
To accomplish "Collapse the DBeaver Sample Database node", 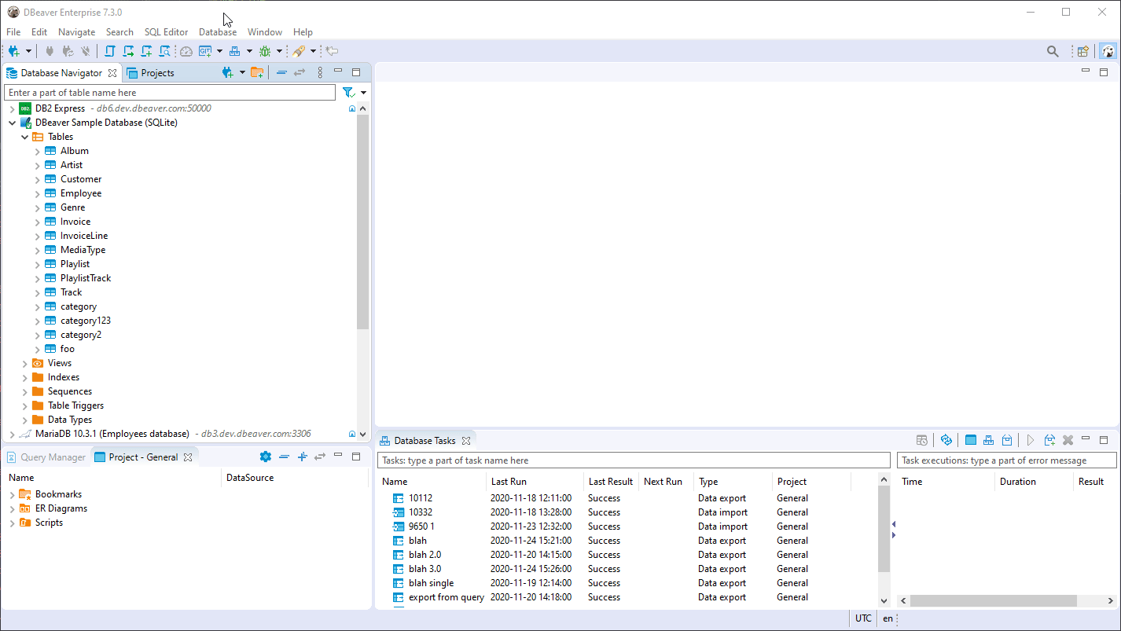I will [x=13, y=123].
